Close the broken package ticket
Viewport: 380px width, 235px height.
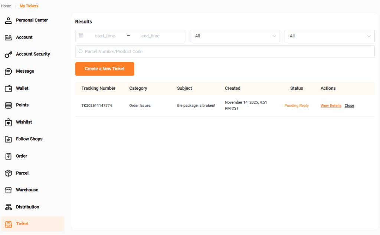click(349, 106)
